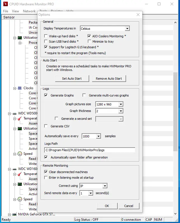Open Graph pictures size dropdown

[x=121, y=104]
